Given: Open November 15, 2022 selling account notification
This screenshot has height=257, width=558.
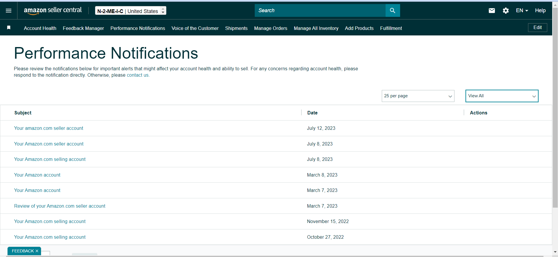Looking at the screenshot, I should [50, 221].
